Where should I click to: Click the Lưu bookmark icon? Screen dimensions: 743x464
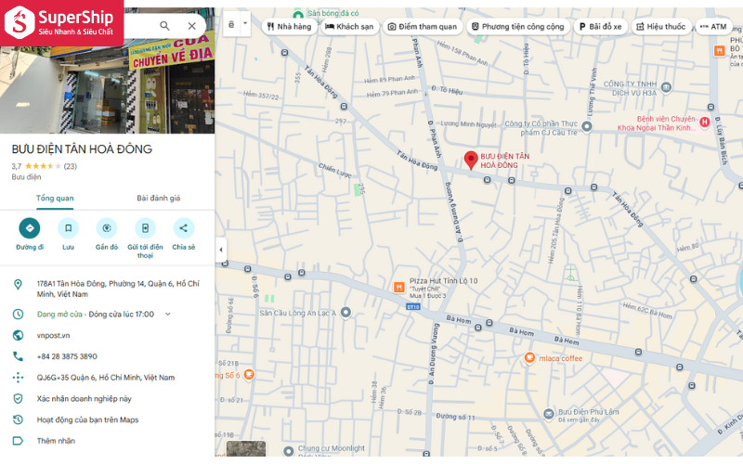click(68, 228)
